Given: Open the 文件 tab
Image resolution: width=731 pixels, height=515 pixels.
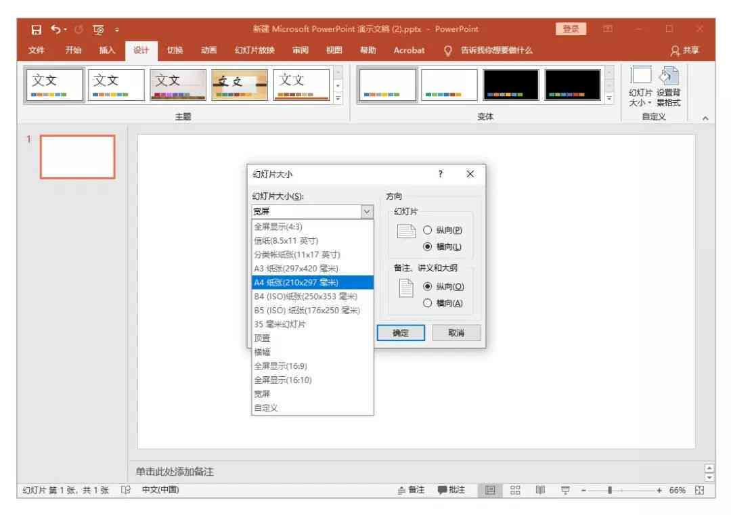Looking at the screenshot, I should click(36, 50).
